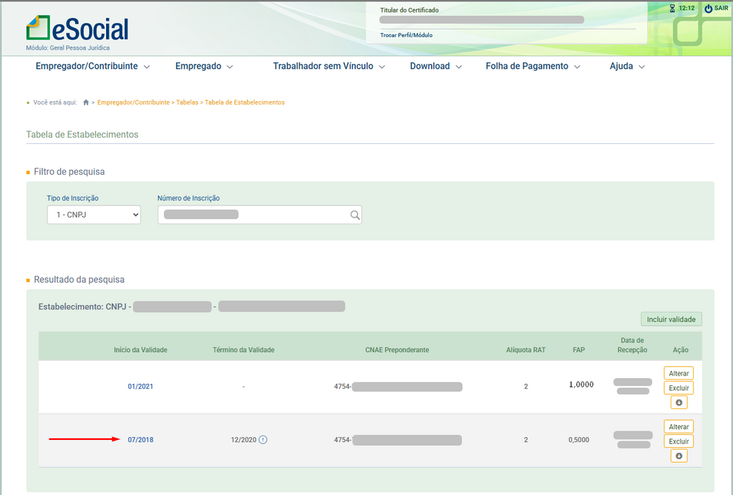Image resolution: width=733 pixels, height=495 pixels.
Task: Click Excluir for the 07/2018 row
Action: (679, 441)
